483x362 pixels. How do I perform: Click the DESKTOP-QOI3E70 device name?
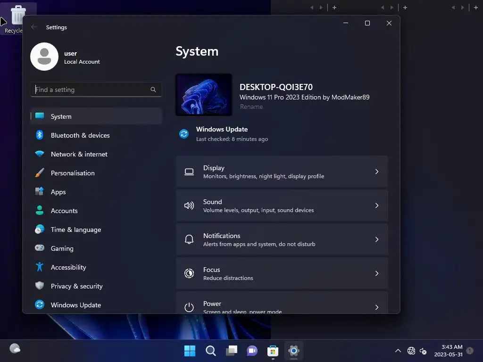[x=276, y=87]
